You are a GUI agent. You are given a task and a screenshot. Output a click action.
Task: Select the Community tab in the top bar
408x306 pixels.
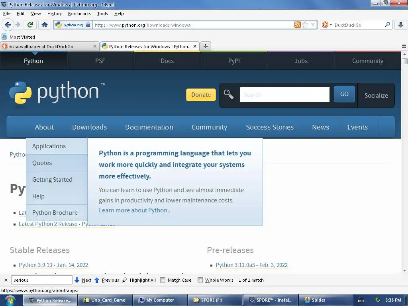click(368, 61)
